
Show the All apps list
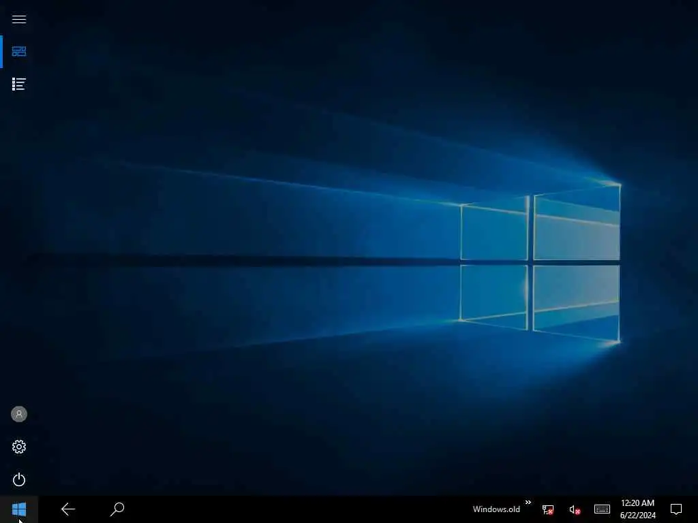pyautogui.click(x=18, y=84)
